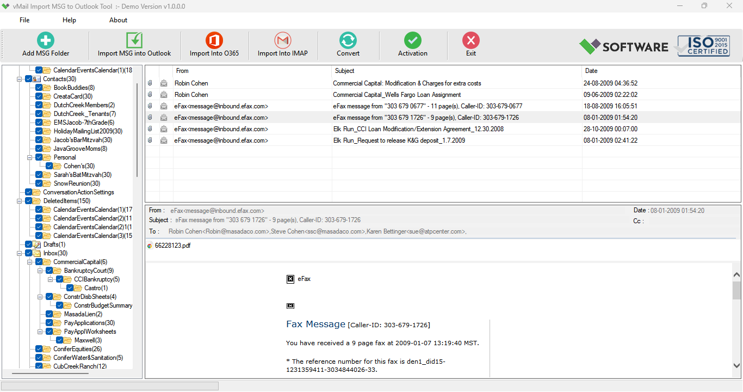Screen dimensions: 743x392
Task: Click the bottom status progress bar
Action: point(110,385)
